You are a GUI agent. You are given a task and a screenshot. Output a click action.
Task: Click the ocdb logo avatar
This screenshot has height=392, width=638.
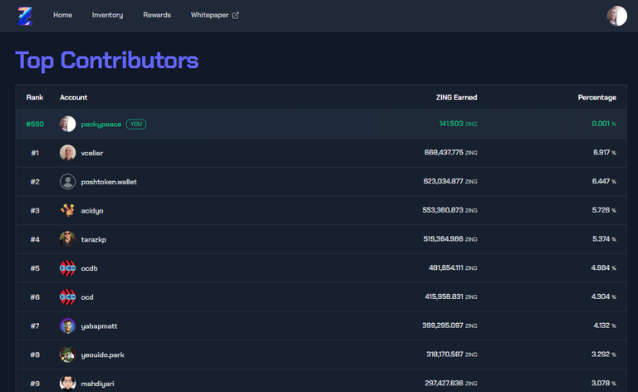click(x=67, y=268)
